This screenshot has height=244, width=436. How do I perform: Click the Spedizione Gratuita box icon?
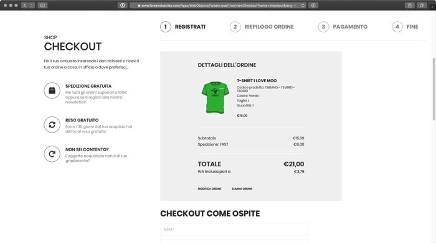pyautogui.click(x=52, y=91)
